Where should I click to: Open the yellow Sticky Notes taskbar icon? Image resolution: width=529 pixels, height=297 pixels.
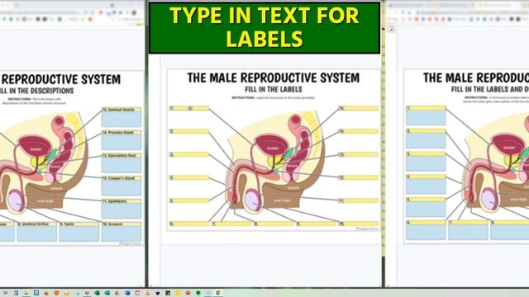click(x=178, y=293)
